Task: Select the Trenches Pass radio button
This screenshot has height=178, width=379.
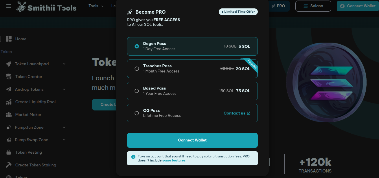Action: click(137, 69)
